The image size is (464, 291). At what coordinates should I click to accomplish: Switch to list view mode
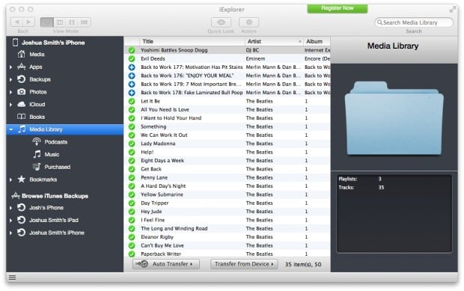click(x=47, y=22)
